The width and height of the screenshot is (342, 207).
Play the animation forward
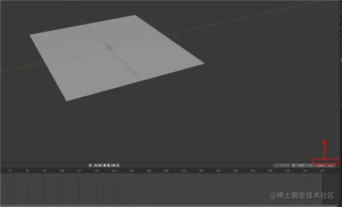point(109,165)
